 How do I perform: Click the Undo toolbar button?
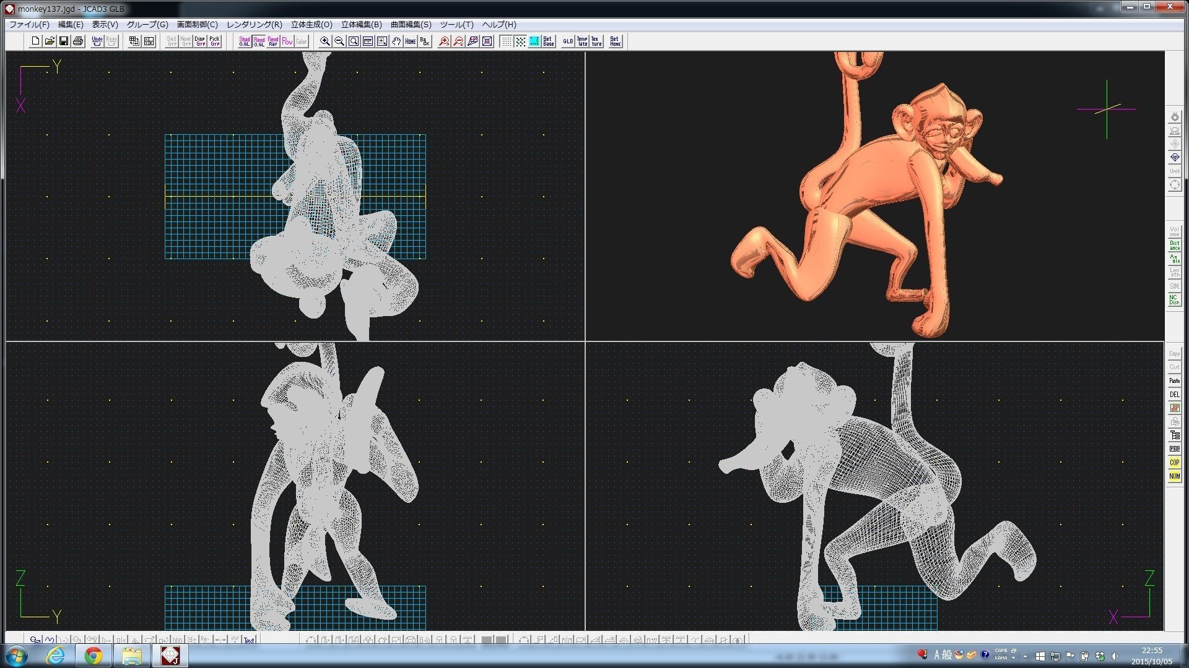97,41
